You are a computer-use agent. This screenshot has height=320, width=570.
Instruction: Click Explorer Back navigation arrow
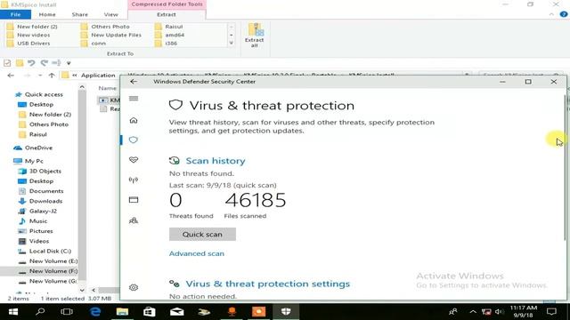(x=11, y=75)
